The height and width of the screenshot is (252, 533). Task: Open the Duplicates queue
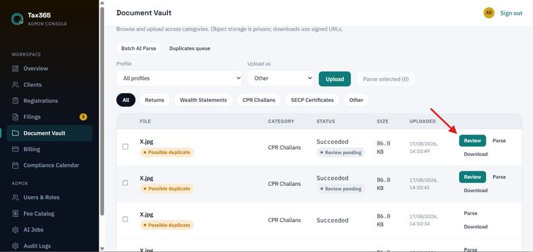tap(190, 48)
